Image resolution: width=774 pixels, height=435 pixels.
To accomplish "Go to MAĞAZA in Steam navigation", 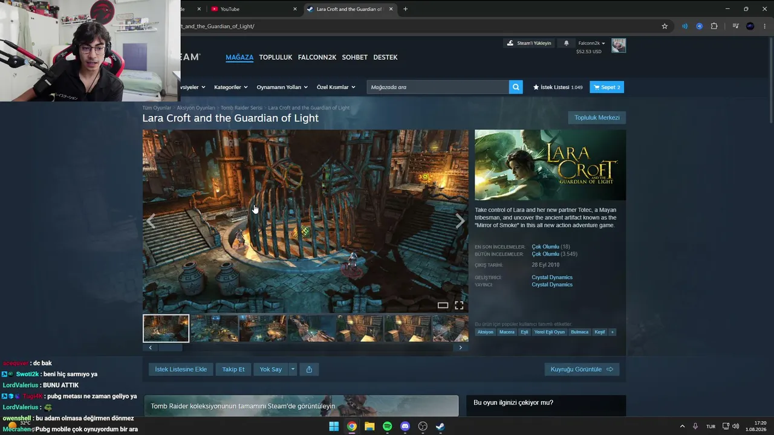I will pos(239,57).
